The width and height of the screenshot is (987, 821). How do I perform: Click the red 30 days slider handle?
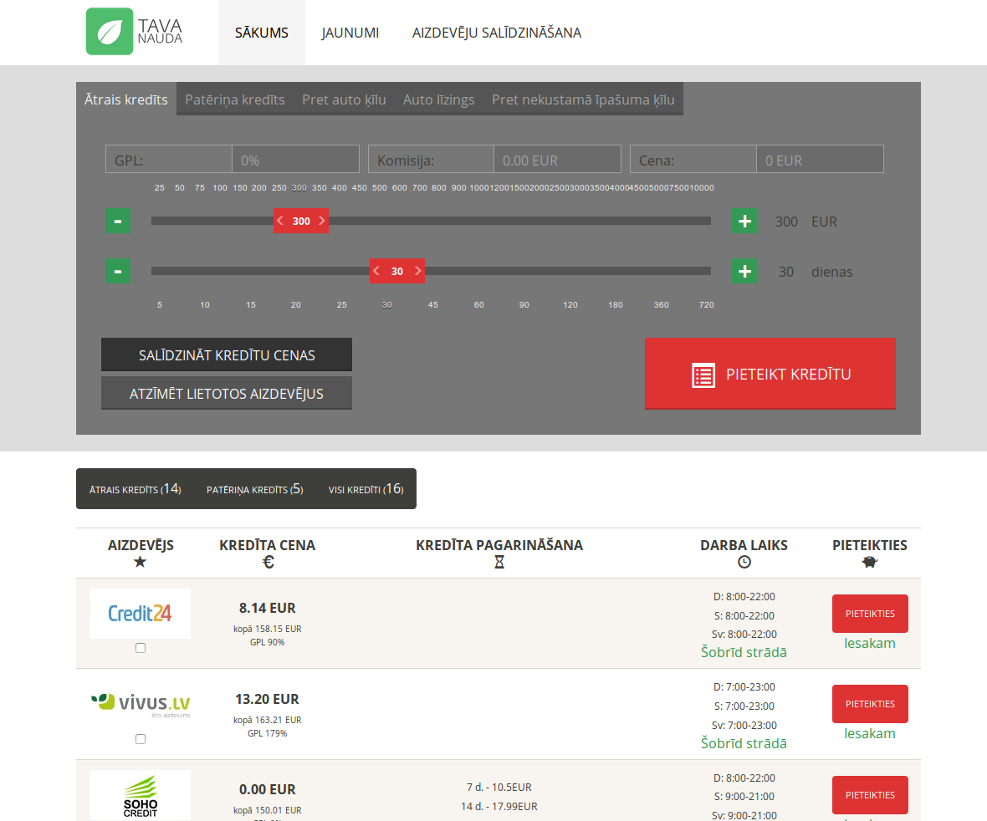pos(397,271)
